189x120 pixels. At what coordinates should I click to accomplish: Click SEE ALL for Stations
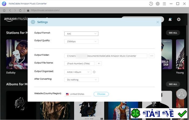(x=173, y=33)
